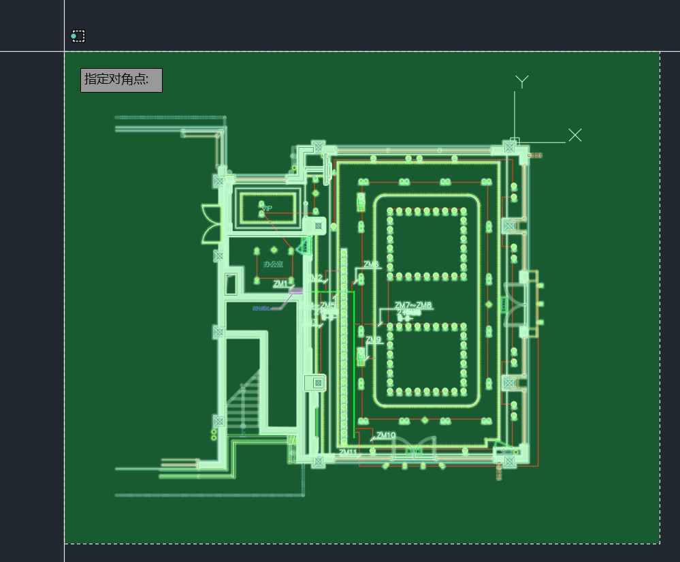Click the ZM9 circuit label
Viewport: 680px width, 562px height.
coord(374,340)
